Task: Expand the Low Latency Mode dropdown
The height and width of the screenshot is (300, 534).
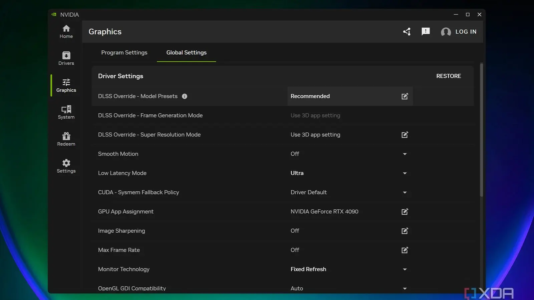Action: coord(405,173)
